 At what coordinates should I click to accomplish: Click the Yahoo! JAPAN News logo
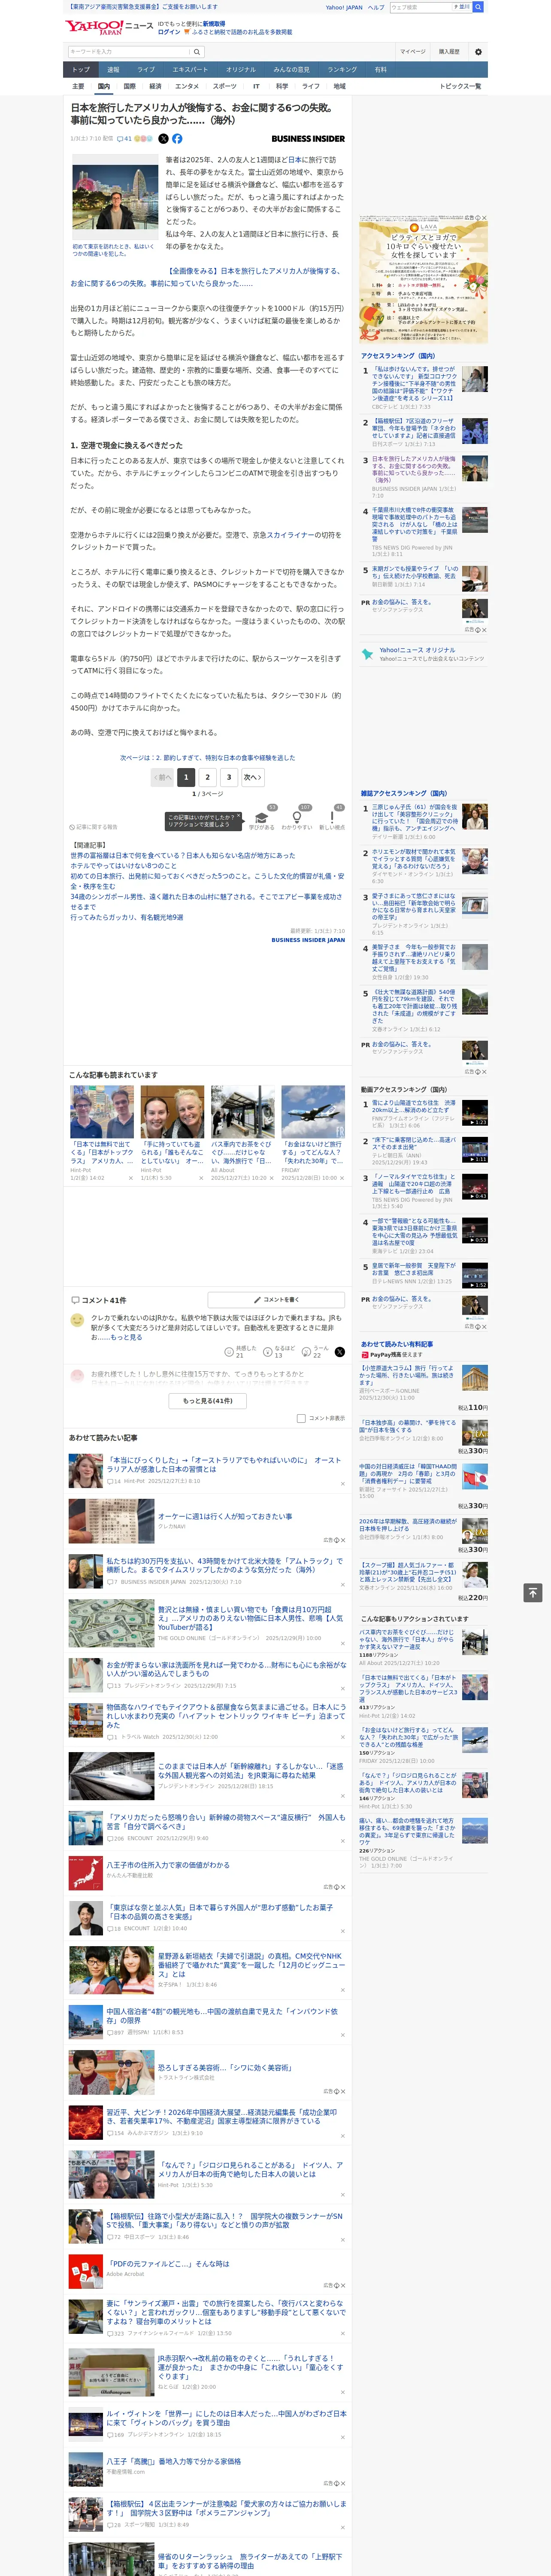pyautogui.click(x=109, y=27)
